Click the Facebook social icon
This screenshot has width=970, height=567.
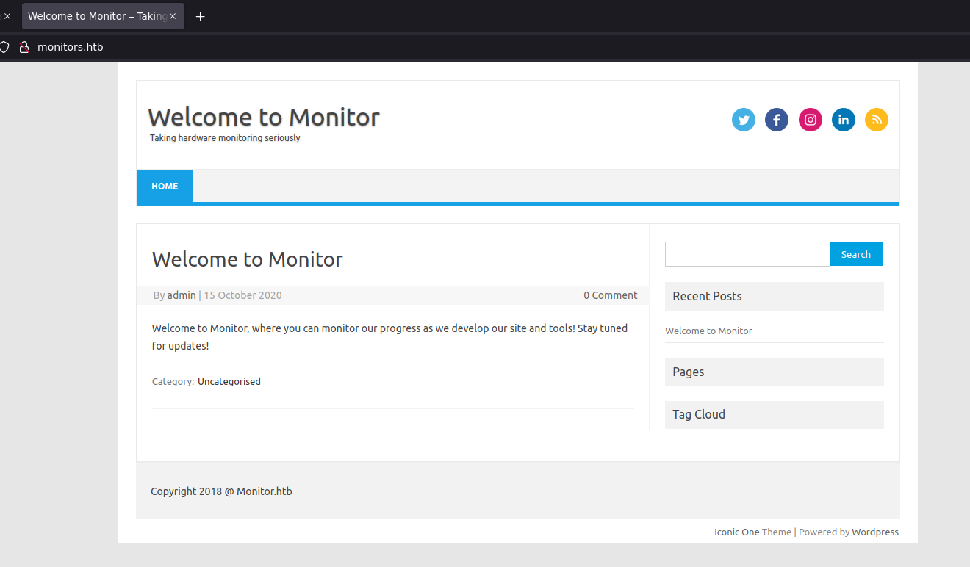pyautogui.click(x=777, y=120)
